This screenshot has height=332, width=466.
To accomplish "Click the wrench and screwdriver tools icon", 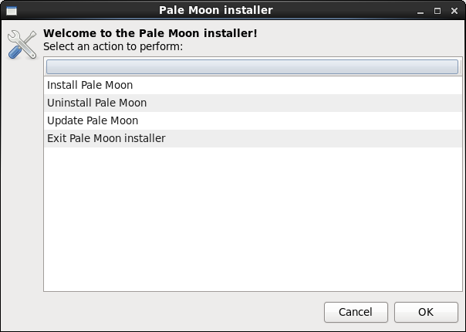I will click(22, 45).
